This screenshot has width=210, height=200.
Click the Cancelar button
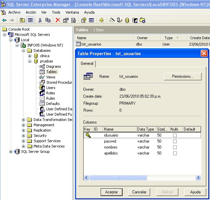click(x=139, y=192)
